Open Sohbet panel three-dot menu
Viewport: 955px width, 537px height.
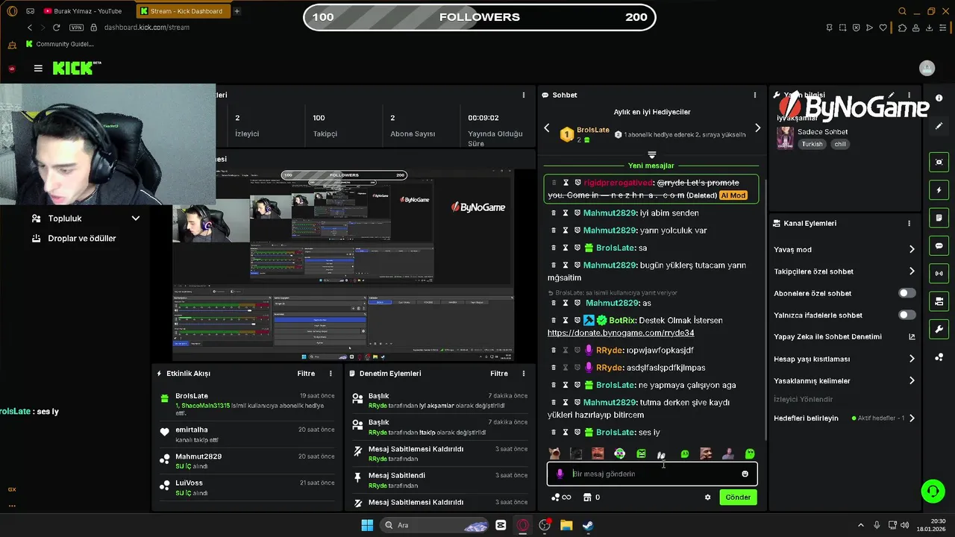pos(754,95)
